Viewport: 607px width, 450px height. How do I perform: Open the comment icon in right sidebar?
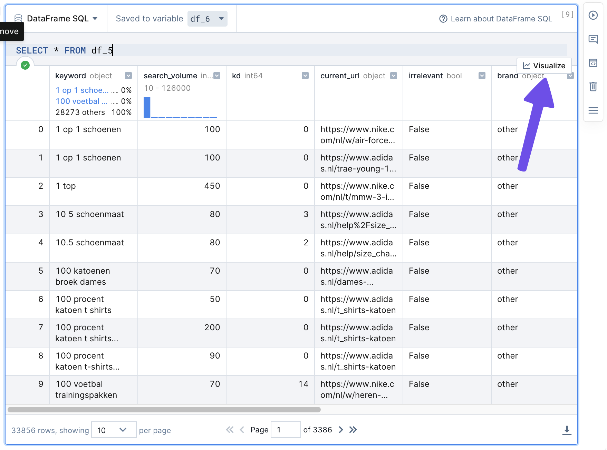593,39
